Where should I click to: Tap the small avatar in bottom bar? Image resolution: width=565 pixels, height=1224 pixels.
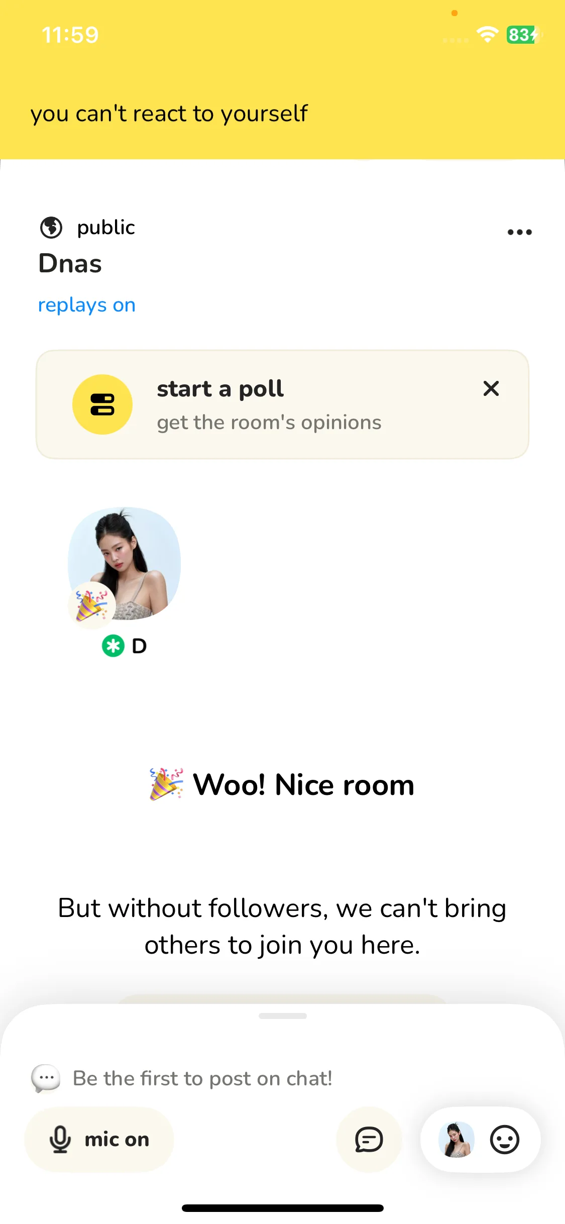click(456, 1139)
